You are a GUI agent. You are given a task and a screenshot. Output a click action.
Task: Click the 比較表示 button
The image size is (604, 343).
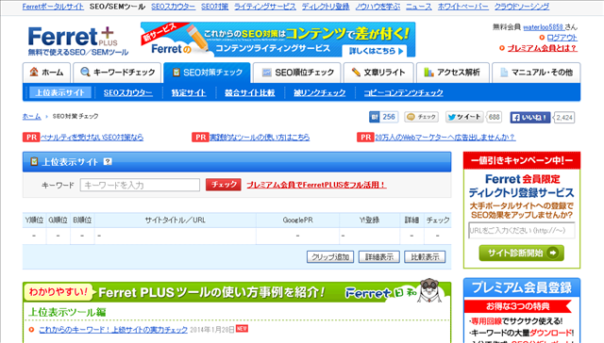425,257
